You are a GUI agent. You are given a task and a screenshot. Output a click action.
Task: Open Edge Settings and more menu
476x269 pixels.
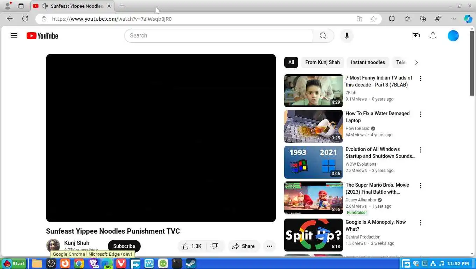454,19
